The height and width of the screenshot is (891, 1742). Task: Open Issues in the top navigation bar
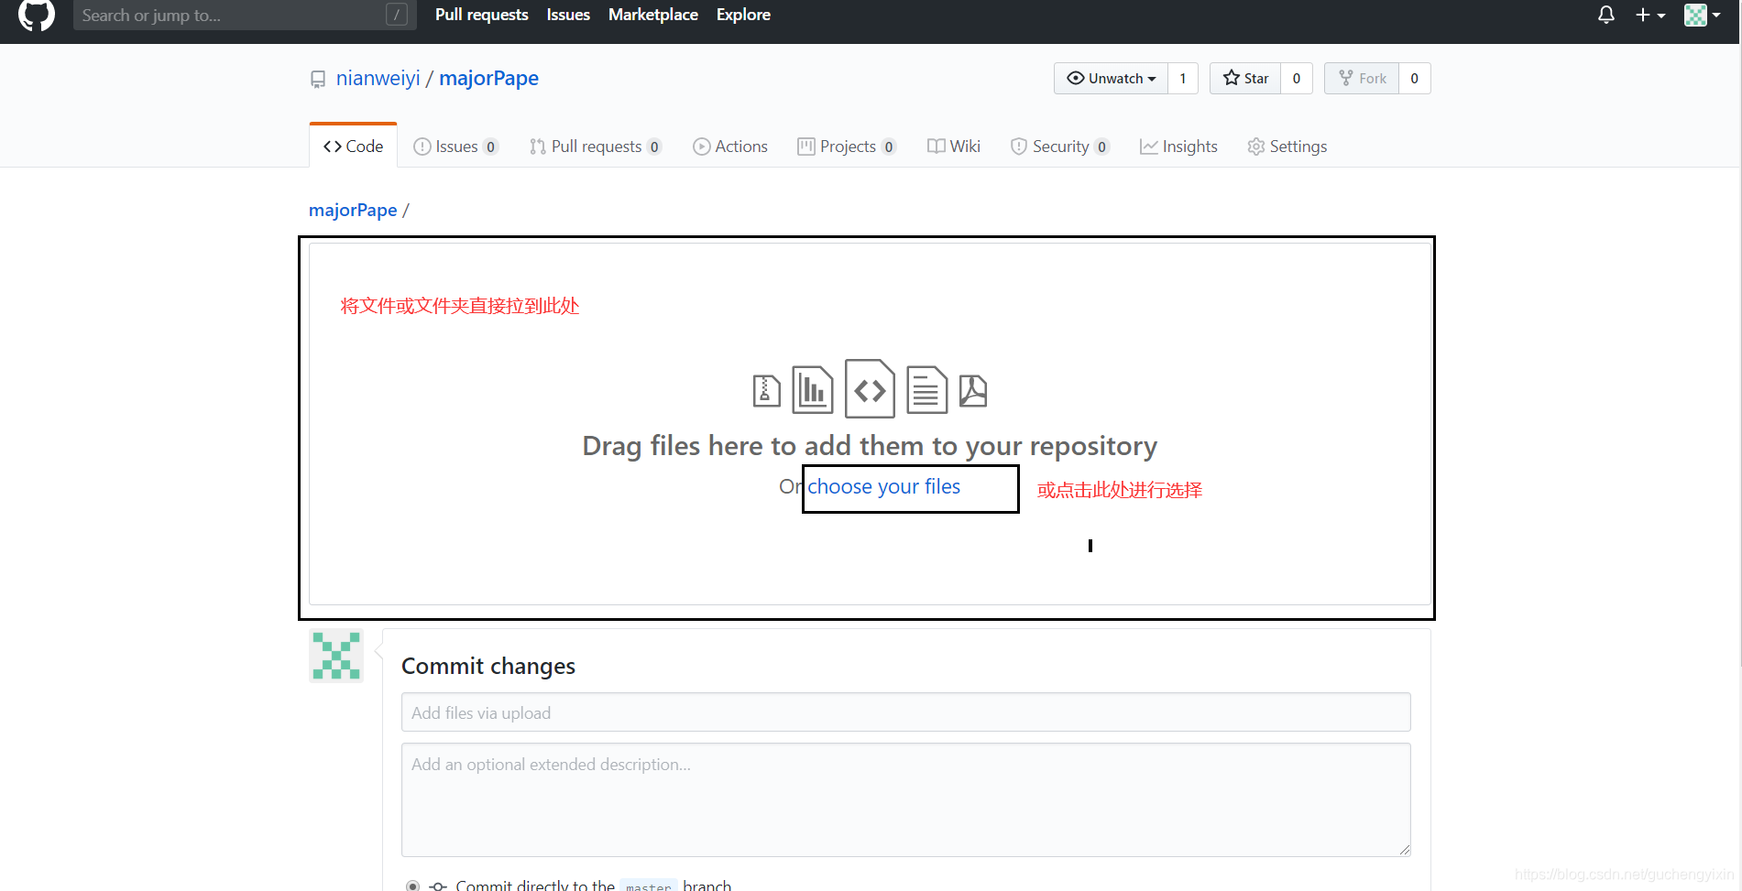point(568,15)
